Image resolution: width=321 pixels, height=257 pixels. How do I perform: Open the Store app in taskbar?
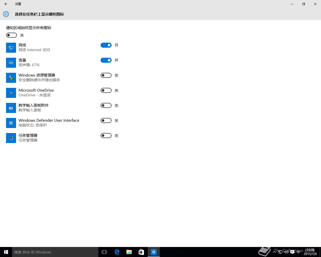(141, 252)
